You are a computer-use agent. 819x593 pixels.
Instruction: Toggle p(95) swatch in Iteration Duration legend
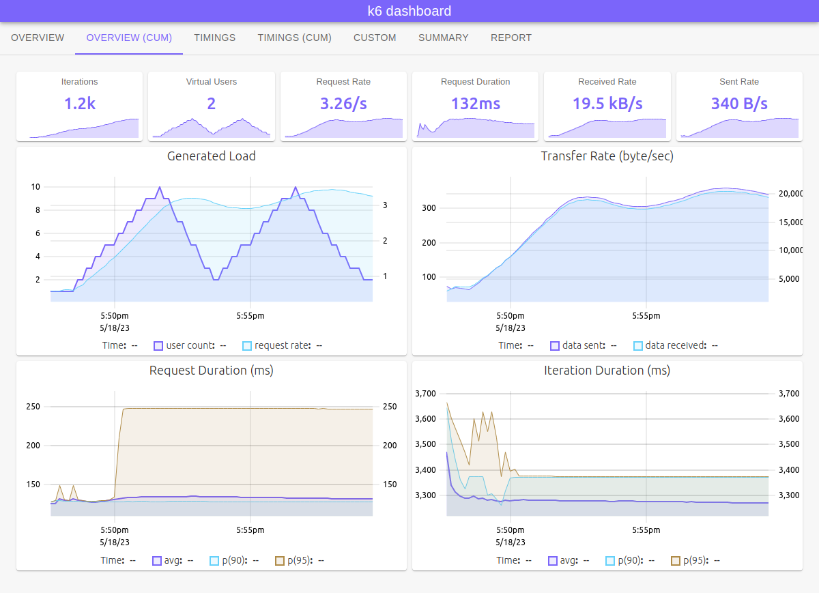[x=676, y=561]
